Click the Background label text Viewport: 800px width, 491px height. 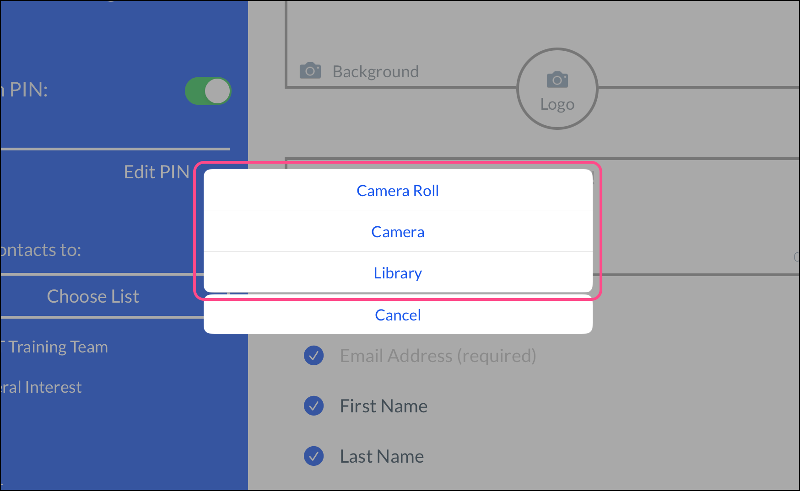point(375,72)
